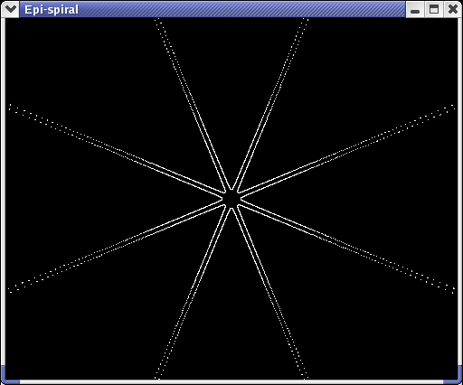Click the center of the epi-spiral figure
The height and width of the screenshot is (385, 463).
click(231, 199)
